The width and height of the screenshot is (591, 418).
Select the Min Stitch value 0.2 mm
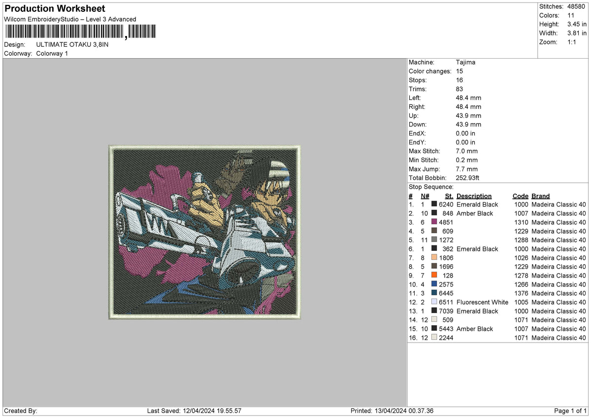point(467,160)
